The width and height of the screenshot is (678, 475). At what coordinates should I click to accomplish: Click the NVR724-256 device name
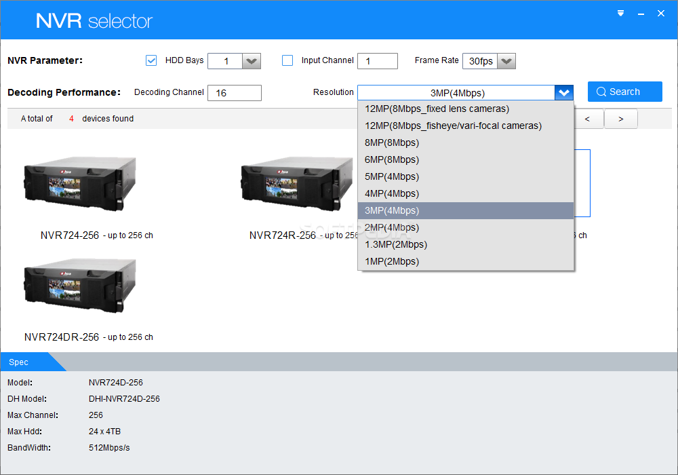point(70,235)
